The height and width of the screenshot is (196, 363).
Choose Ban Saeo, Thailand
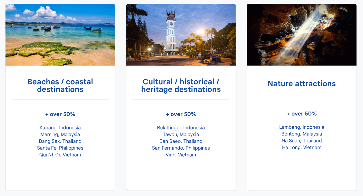pos(181,141)
